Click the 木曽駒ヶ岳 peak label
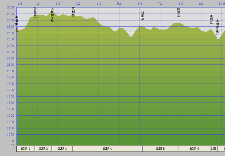The height and width of the screenshot is (156, 225). [52, 14]
